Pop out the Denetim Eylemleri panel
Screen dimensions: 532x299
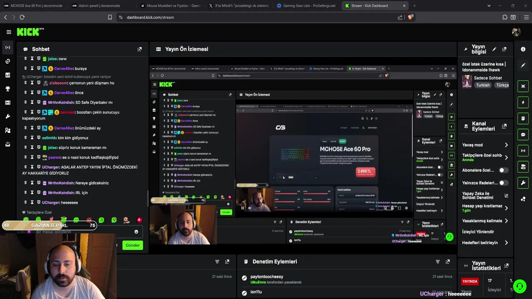pos(448,262)
